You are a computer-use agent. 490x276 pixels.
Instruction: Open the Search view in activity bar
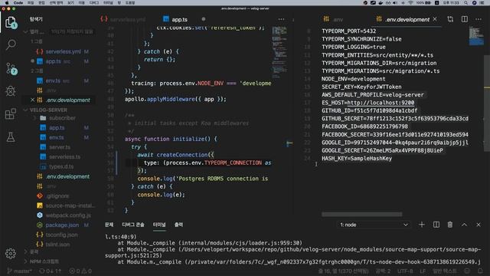[11, 44]
